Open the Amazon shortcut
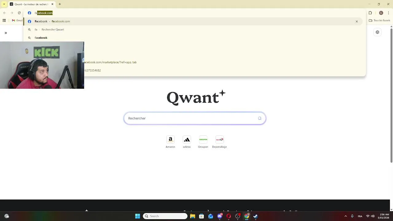The width and height of the screenshot is (393, 221). coord(170,142)
